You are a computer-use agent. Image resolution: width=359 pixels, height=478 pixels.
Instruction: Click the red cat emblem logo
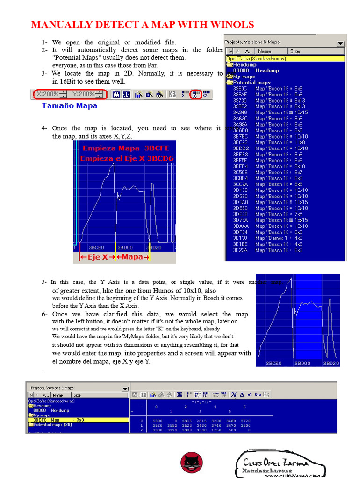(x=191, y=463)
